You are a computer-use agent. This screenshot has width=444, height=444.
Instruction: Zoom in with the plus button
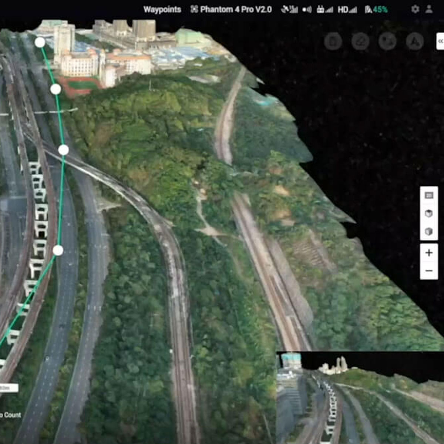click(429, 253)
